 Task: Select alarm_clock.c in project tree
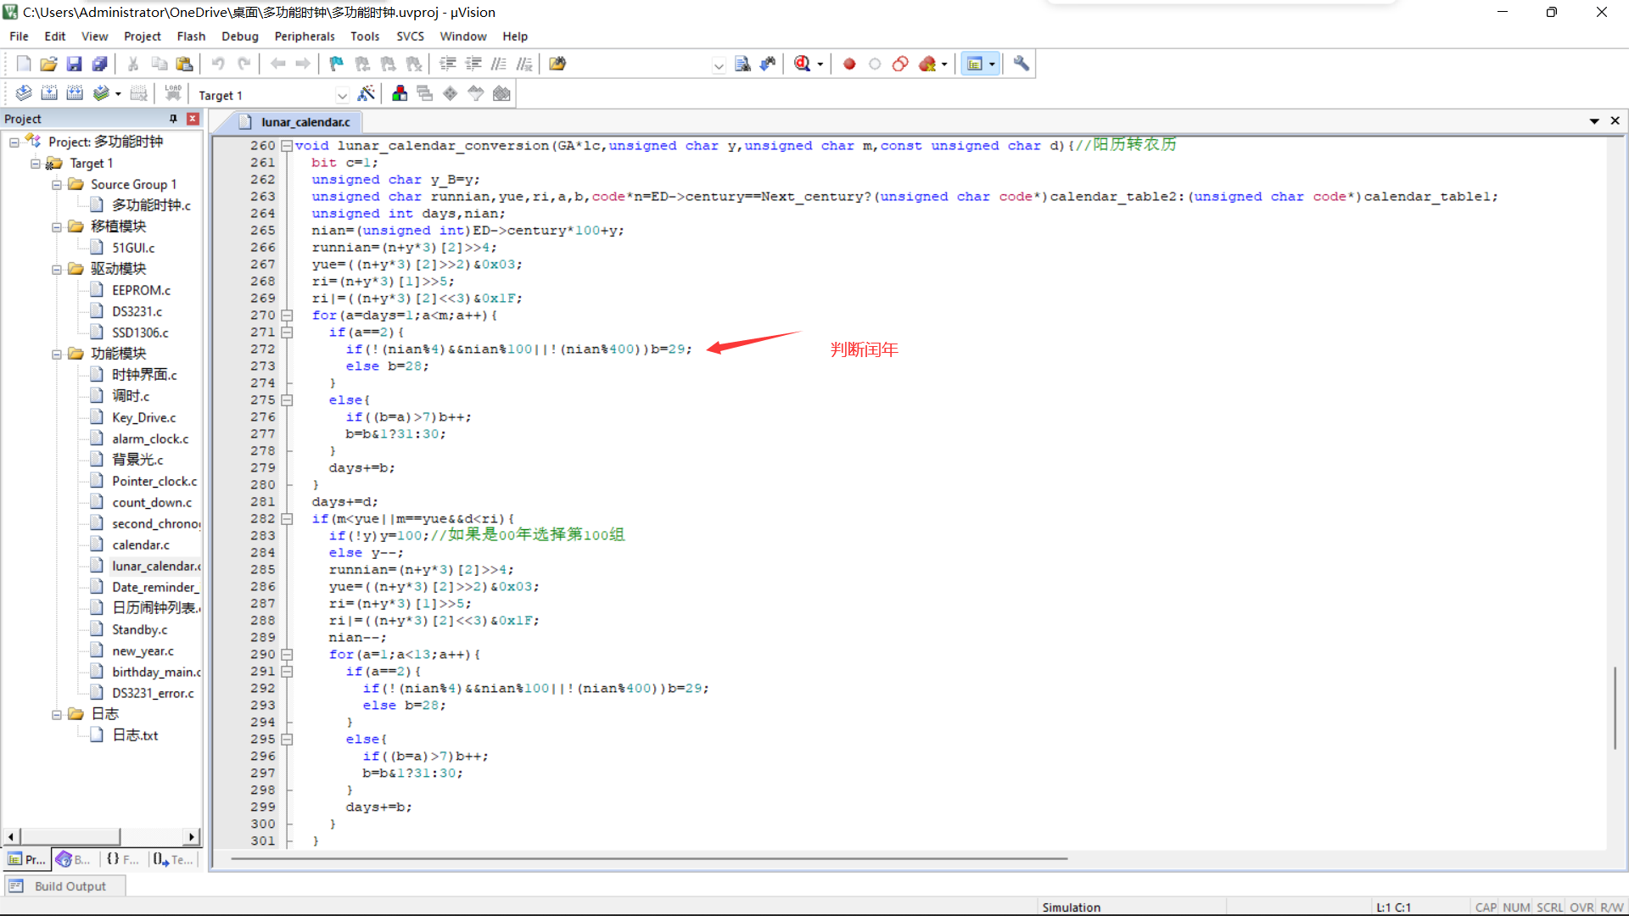150,438
